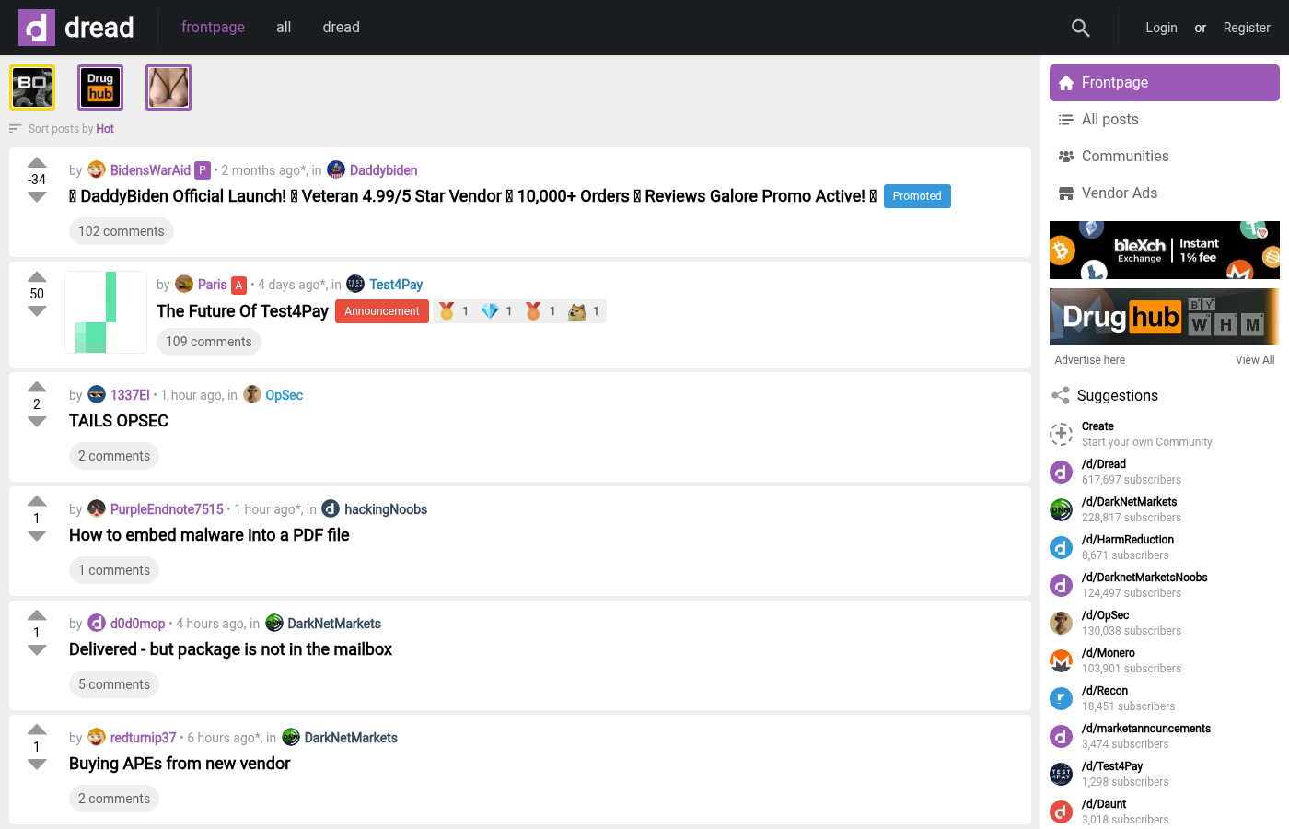Click the Announcement badge

(382, 311)
